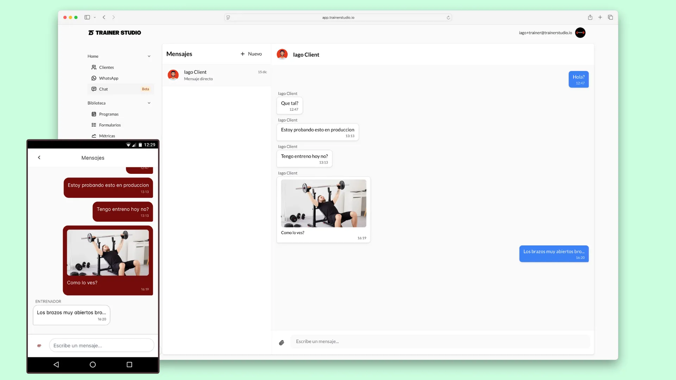Viewport: 676px width, 380px height.
Task: Click the paperclip attachment icon in web chat
Action: click(281, 343)
